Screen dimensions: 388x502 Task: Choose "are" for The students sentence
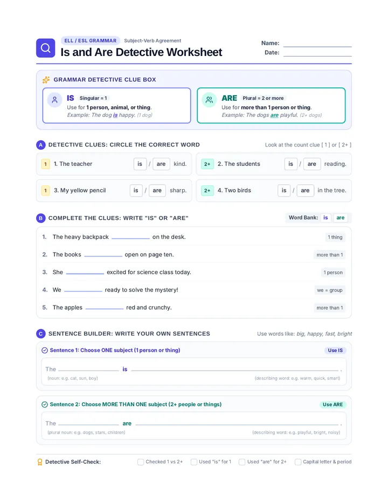(x=311, y=164)
